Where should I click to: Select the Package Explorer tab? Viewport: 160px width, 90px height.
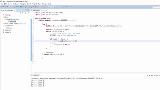click(x=8, y=10)
